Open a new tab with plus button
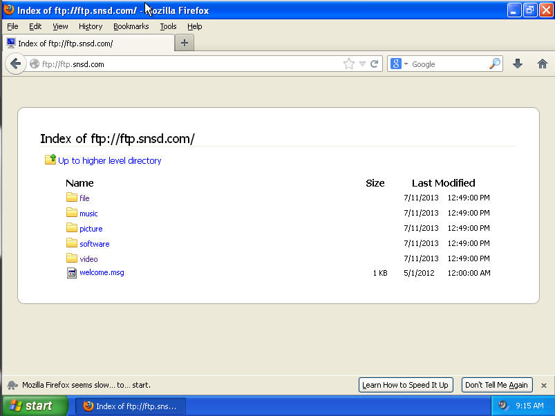The width and height of the screenshot is (555, 416). (x=185, y=43)
